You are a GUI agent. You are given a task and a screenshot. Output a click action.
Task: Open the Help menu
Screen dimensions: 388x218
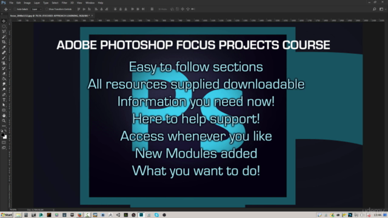pyautogui.click(x=100, y=2)
